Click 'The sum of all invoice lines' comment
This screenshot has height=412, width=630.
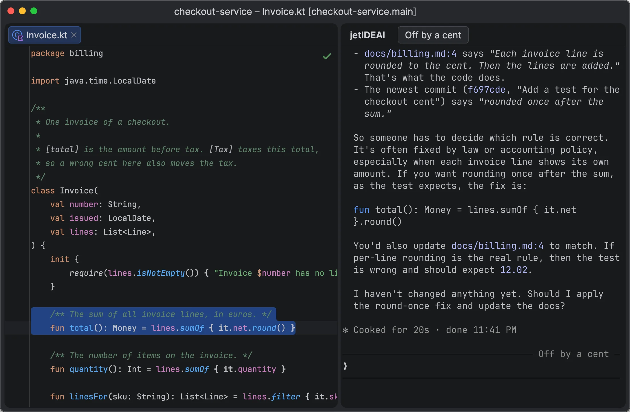(x=161, y=314)
